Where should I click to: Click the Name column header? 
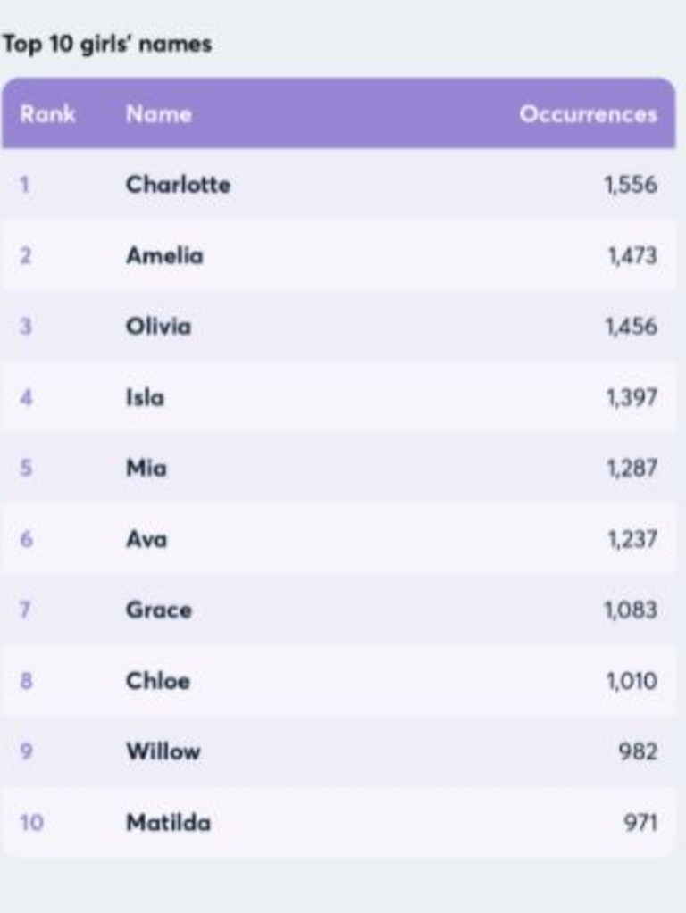[x=159, y=114]
